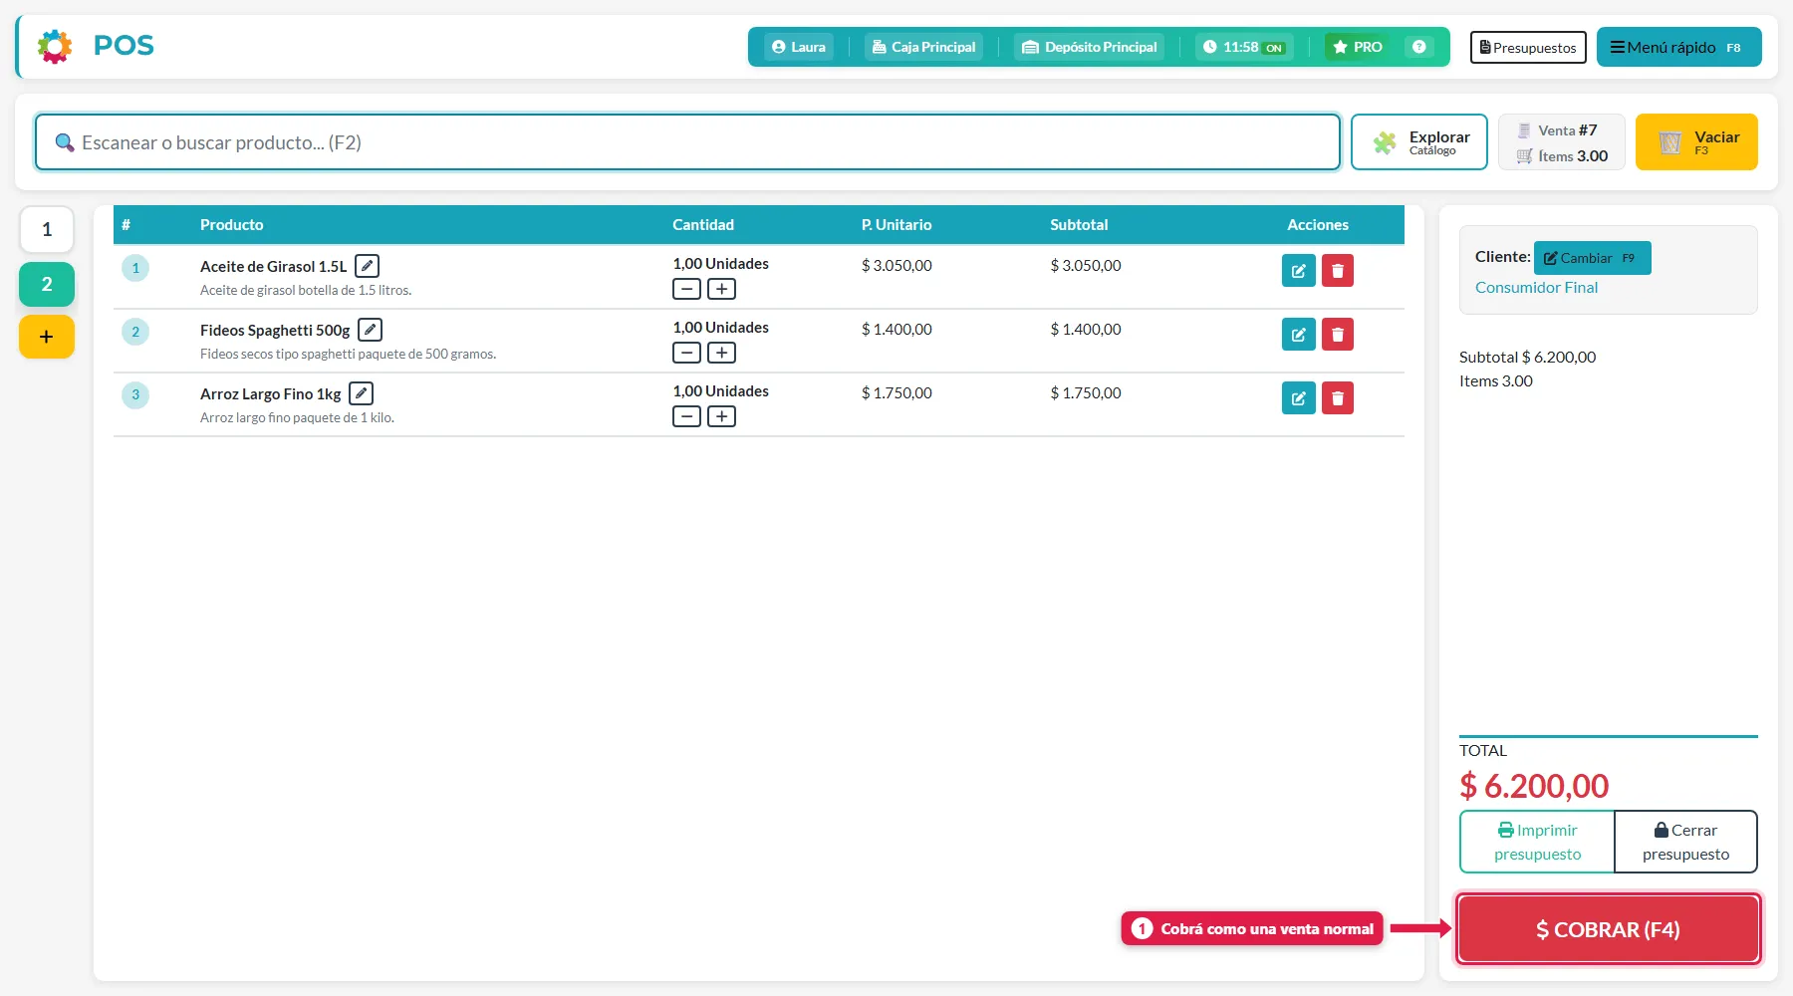
Task: Click the Producto column header
Action: [232, 225]
